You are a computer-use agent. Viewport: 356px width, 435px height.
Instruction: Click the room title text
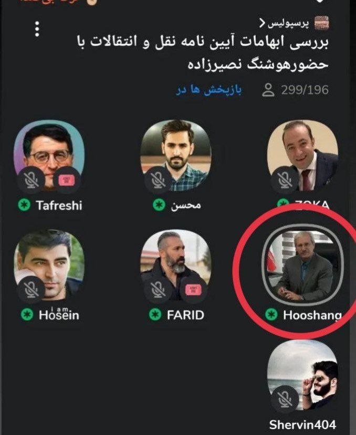click(203, 52)
